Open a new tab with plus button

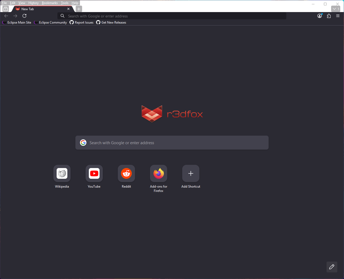coord(79,9)
